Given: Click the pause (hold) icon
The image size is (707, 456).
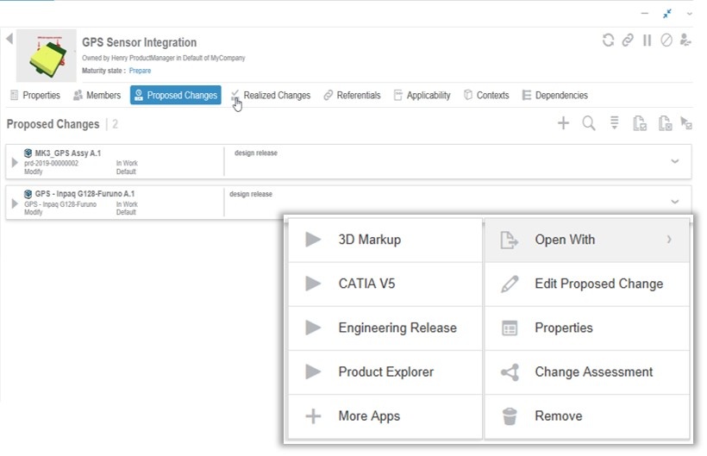Looking at the screenshot, I should 647,41.
